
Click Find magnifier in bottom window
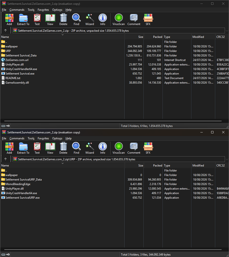[x=77, y=148]
